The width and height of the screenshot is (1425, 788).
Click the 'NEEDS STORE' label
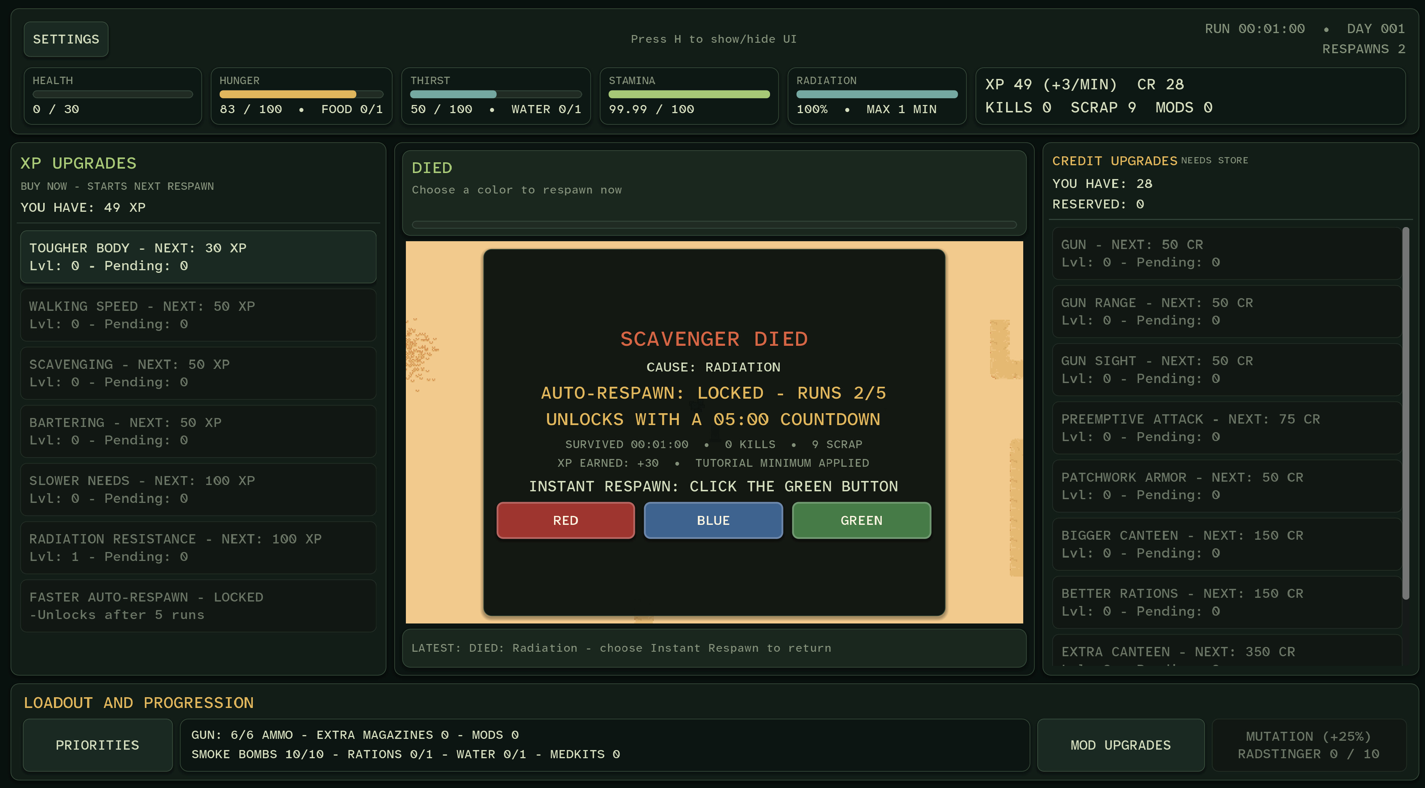coord(1214,160)
